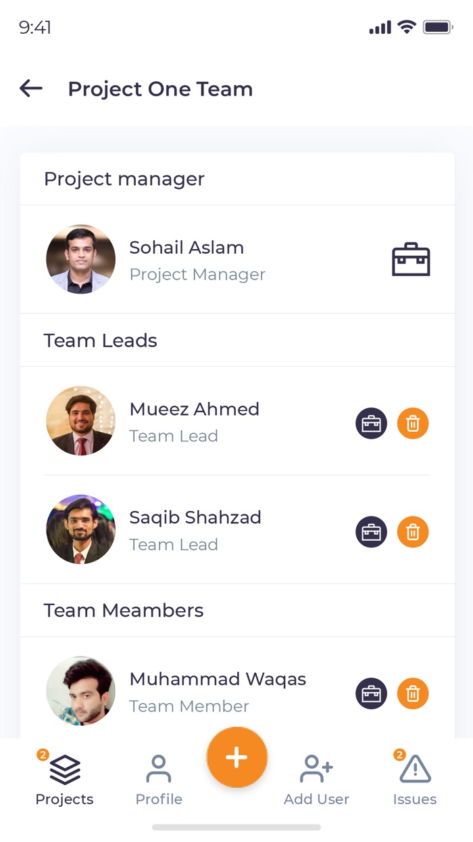
Task: Switch to the Issues tab
Action: [x=414, y=778]
